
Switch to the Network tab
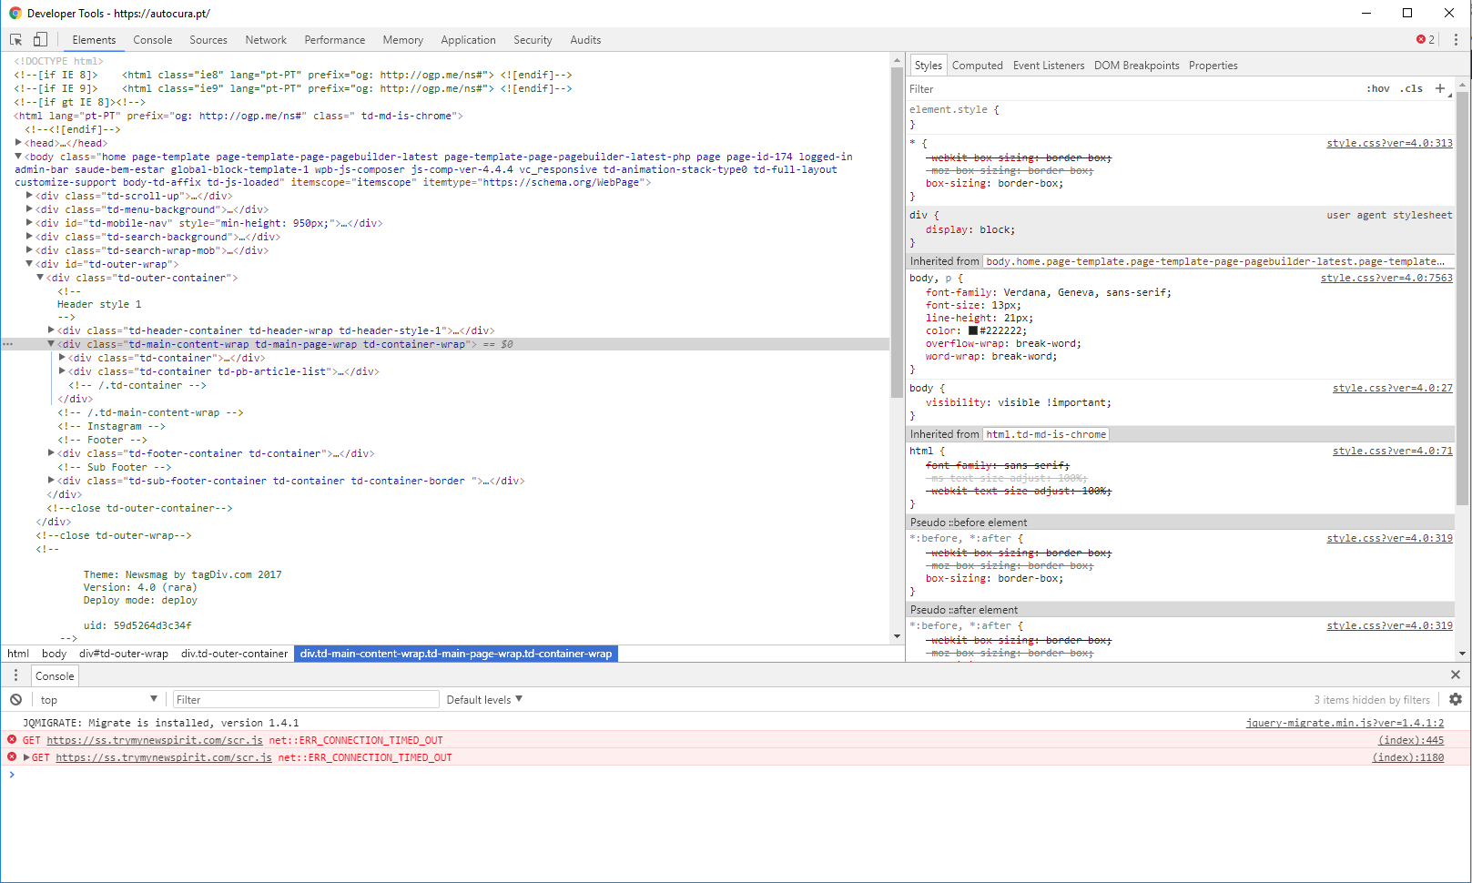pyautogui.click(x=266, y=40)
